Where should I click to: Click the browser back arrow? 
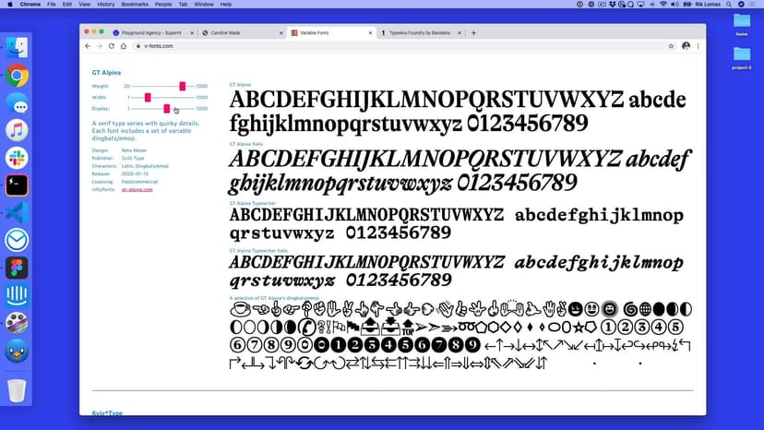pyautogui.click(x=88, y=45)
